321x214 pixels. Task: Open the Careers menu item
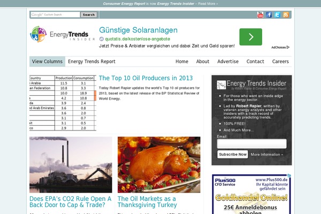click(280, 62)
